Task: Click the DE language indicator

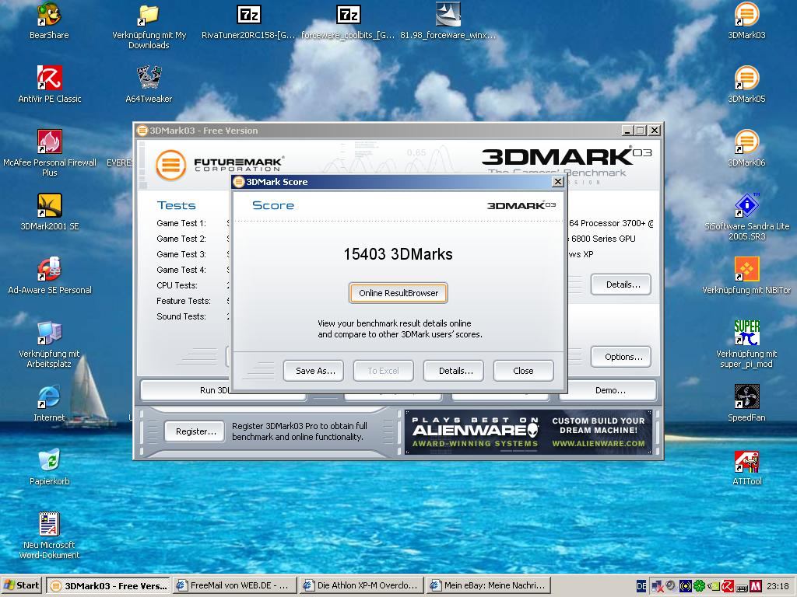Action: 641,586
